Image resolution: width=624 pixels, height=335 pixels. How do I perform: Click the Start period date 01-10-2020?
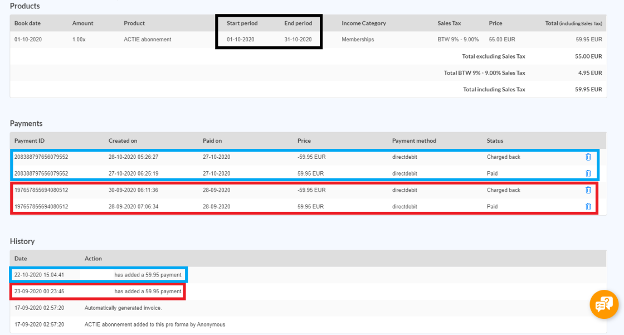(242, 39)
